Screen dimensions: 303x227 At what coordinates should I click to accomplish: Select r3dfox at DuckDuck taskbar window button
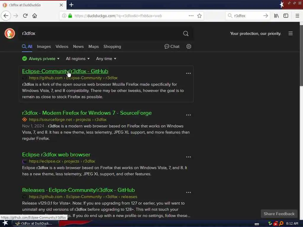tap(35, 223)
